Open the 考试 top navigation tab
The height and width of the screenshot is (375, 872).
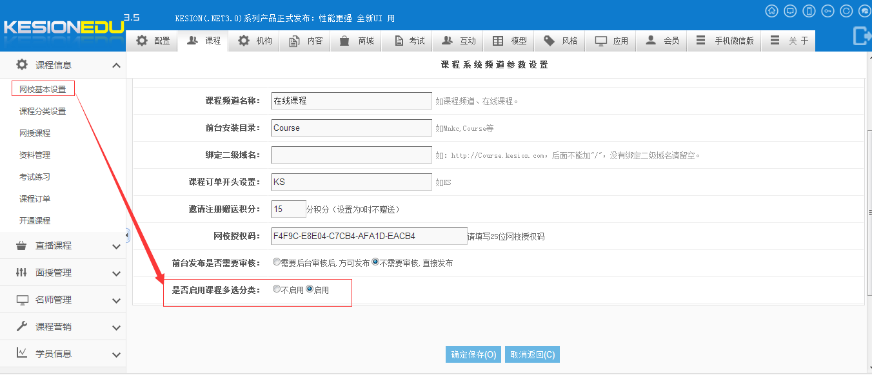click(x=408, y=41)
